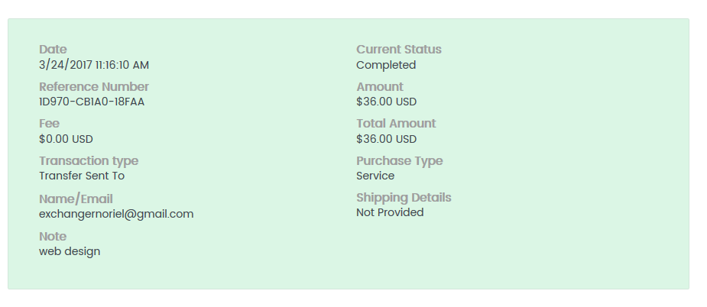
Task: Click the Not Provided shipping value
Action: coord(390,212)
